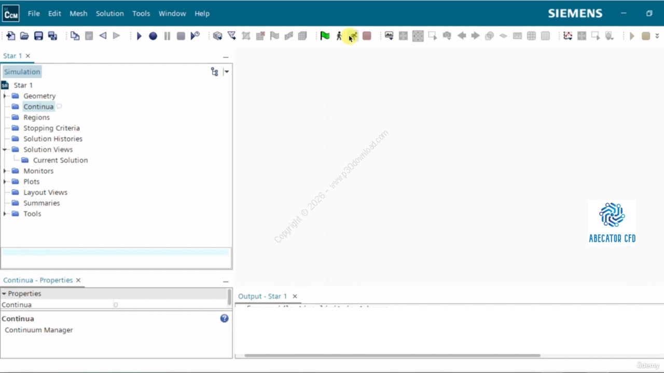Click the Create Scene picture icon
The width and height of the screenshot is (664, 373).
pos(389,36)
